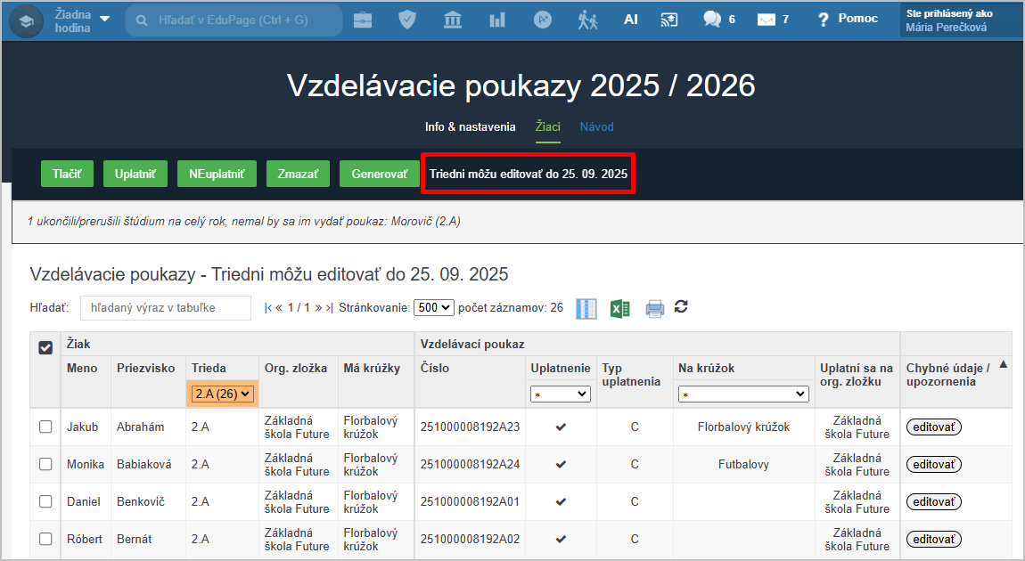
Task: Select the checkbox for Daniel Benkovič row
Action: [x=46, y=502]
